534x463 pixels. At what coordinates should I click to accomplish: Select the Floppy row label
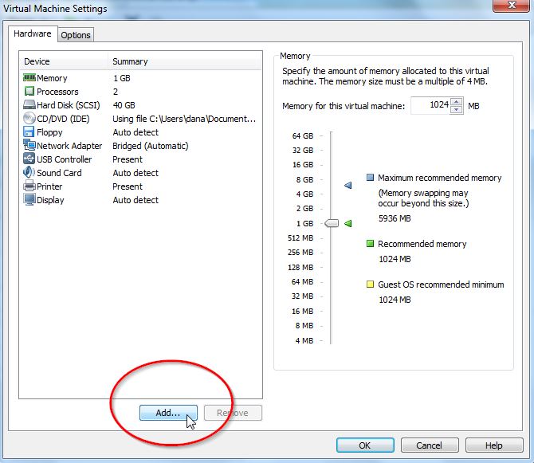[49, 132]
